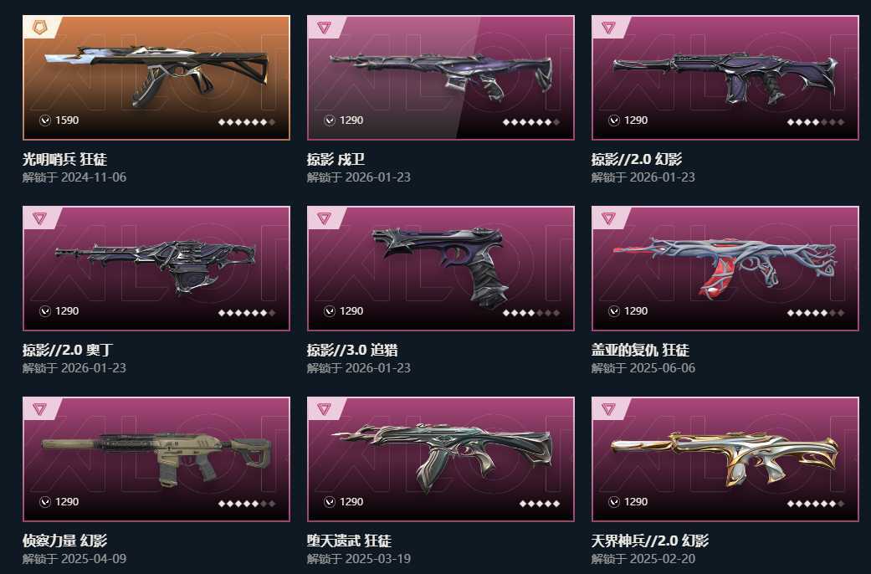Select the 盖亚的复仇 狂徒 red rifle image
The height and width of the screenshot is (574, 871).
725,269
